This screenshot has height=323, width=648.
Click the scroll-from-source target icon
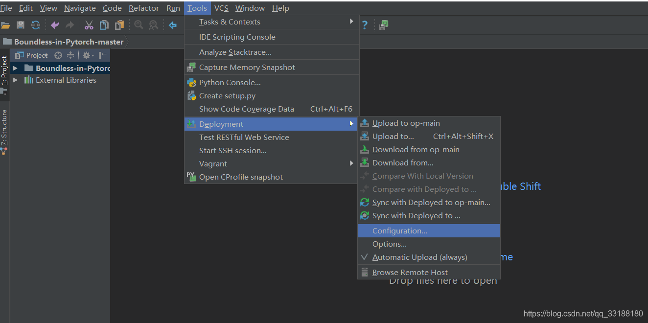pyautogui.click(x=58, y=55)
